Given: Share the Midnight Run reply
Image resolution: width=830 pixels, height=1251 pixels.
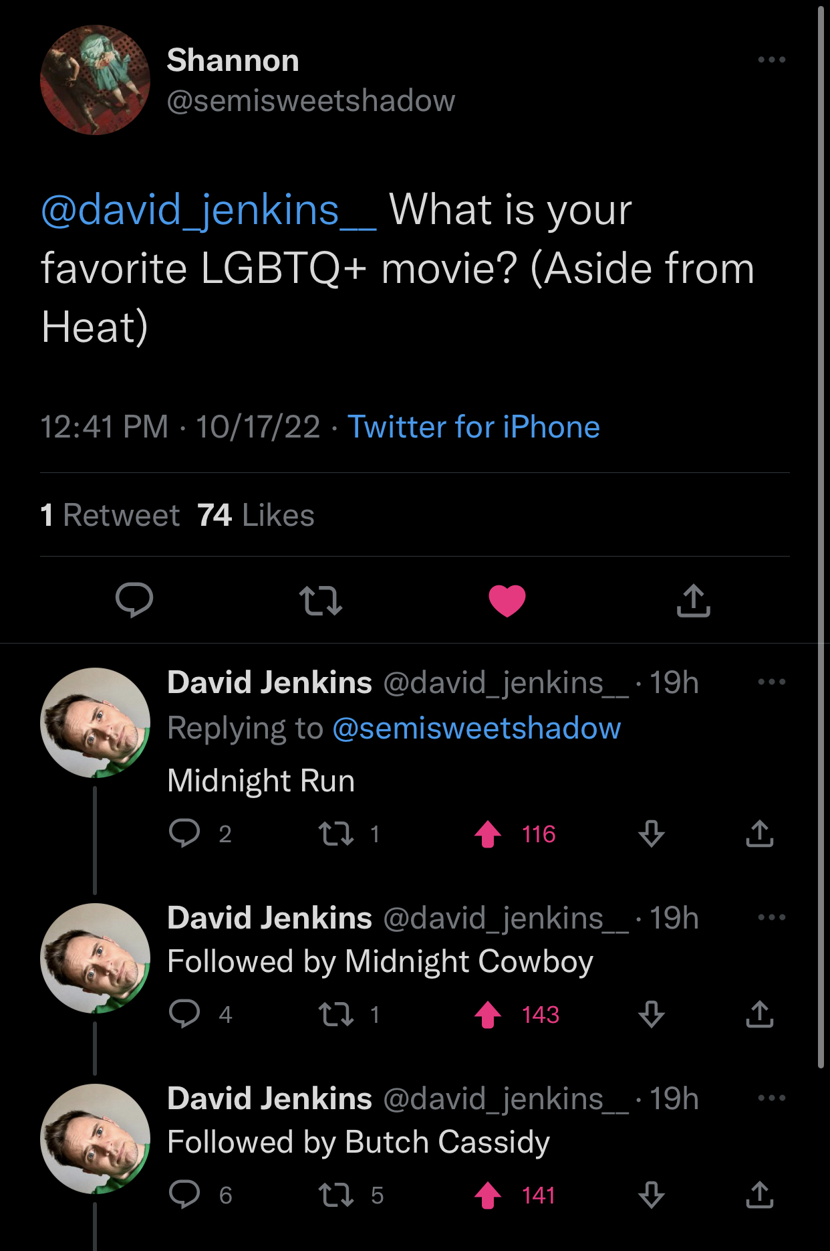Looking at the screenshot, I should coord(760,834).
